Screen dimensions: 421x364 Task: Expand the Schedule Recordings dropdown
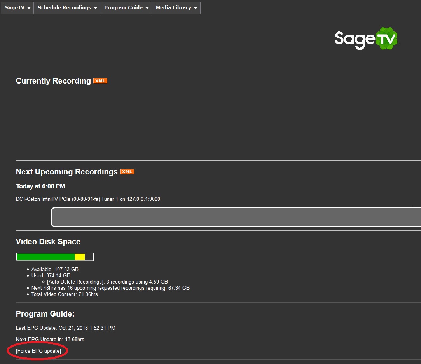[x=67, y=8]
